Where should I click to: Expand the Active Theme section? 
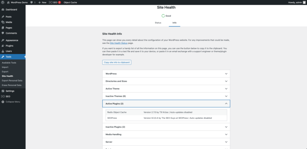click(166, 89)
